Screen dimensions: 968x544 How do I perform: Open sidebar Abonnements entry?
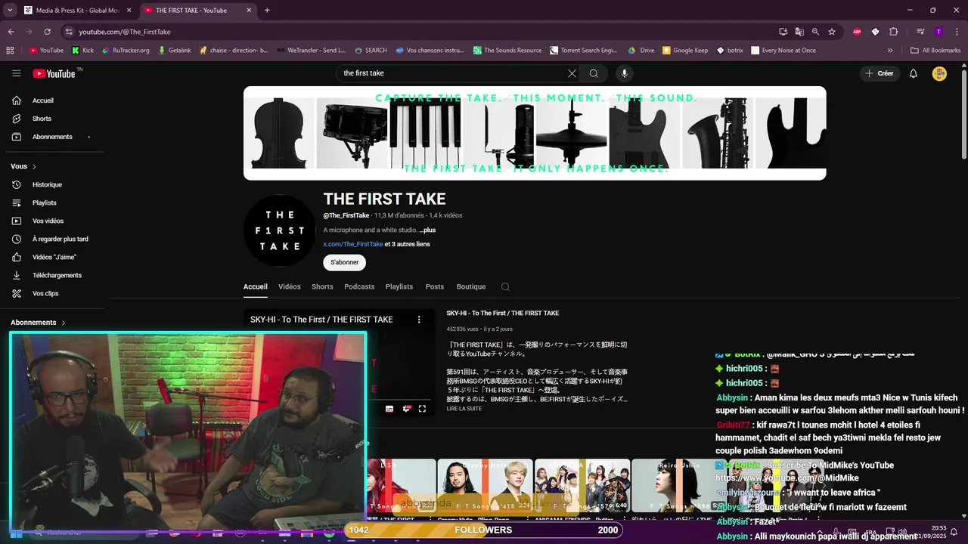point(53,137)
